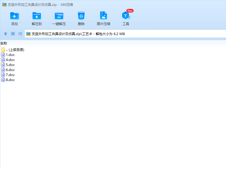
Task: Click the Word icon of 1.doc
Action: coord(3,55)
